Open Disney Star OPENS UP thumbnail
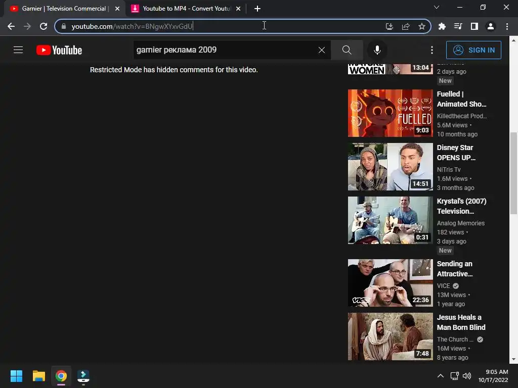518x388 pixels. pyautogui.click(x=390, y=167)
